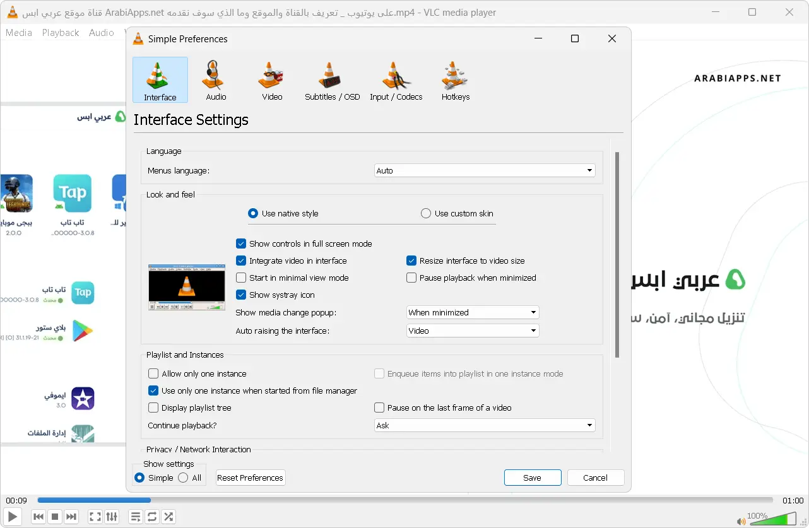Screen dimensions: 809x528
Task: Select All under Show settings
Action: tap(185, 478)
